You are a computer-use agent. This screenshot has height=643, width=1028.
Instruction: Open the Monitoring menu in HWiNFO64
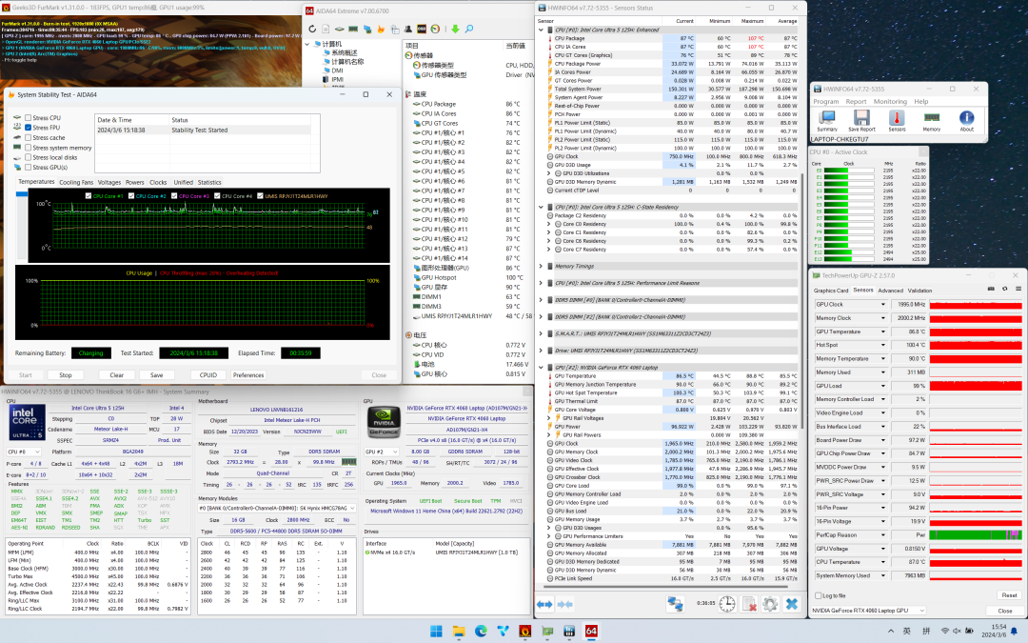[890, 101]
